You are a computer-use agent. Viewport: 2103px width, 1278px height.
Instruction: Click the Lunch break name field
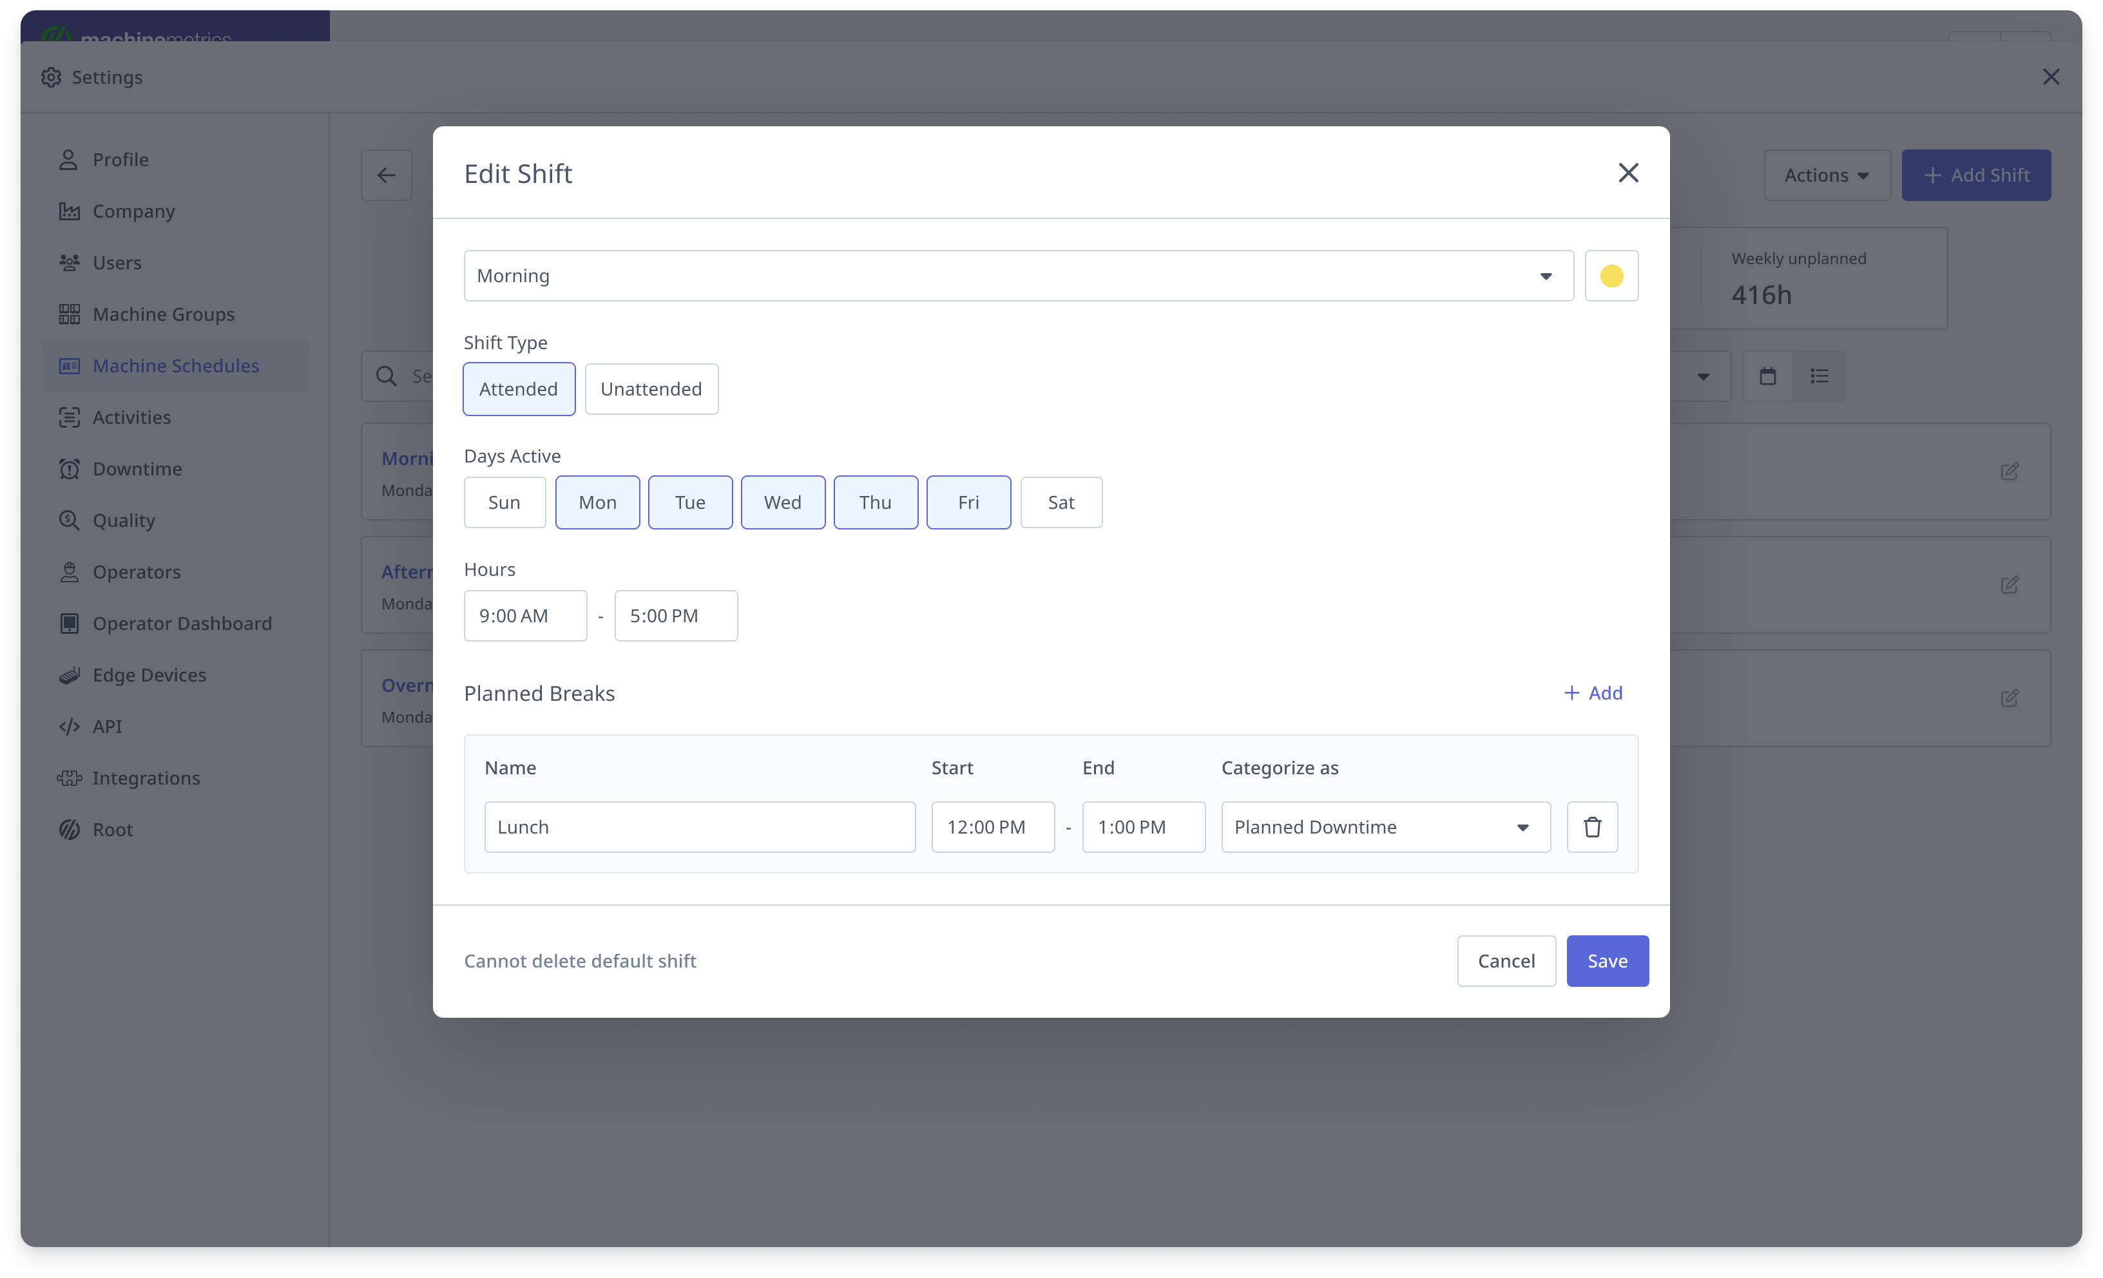pyautogui.click(x=700, y=826)
